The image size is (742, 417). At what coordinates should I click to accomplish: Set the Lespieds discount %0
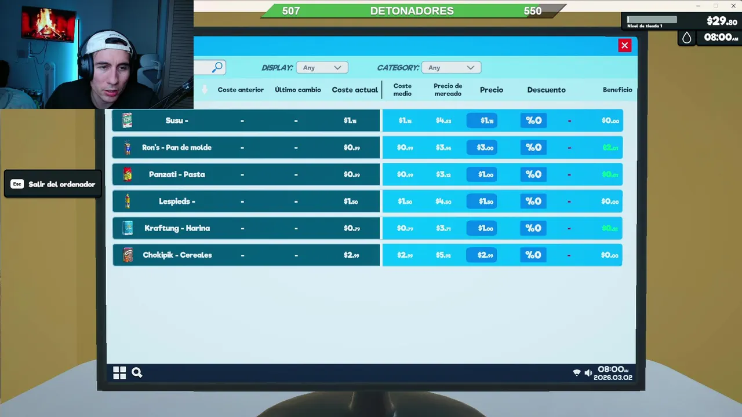pos(533,202)
